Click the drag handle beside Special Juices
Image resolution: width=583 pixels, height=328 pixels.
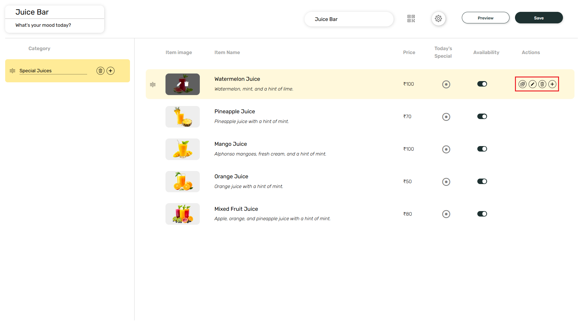tap(12, 71)
